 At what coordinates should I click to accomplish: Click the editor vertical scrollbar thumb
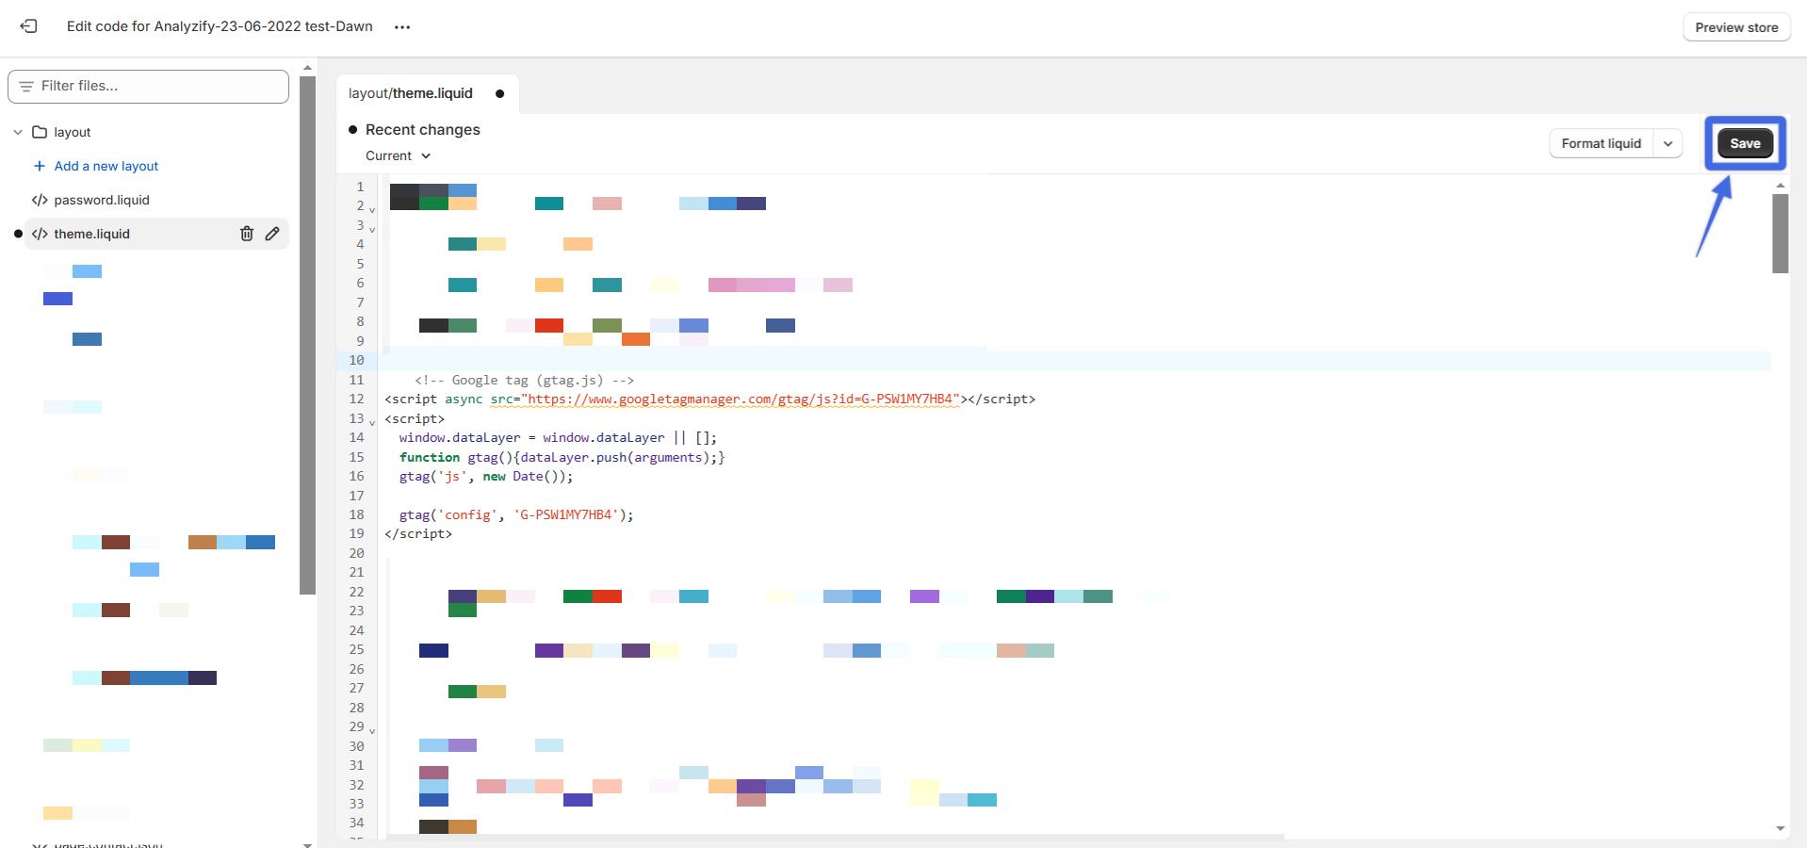coord(1780,234)
